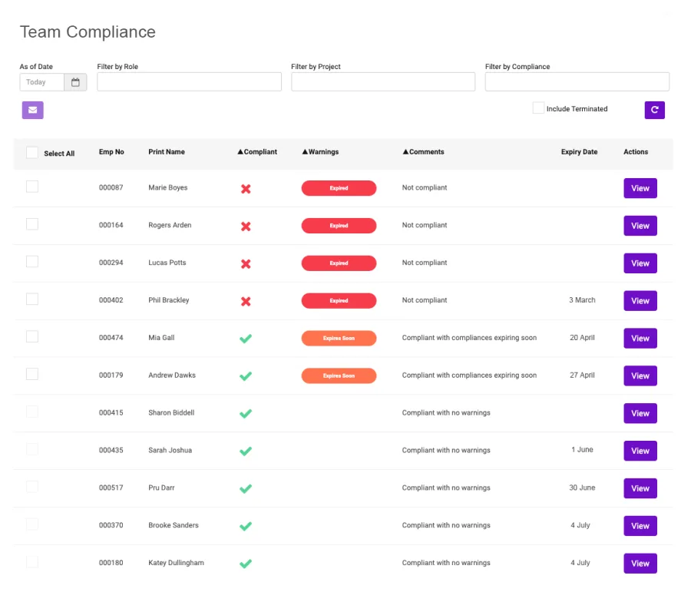Click the purple envelope email icon
Screen dimensions: 691x592
point(32,110)
